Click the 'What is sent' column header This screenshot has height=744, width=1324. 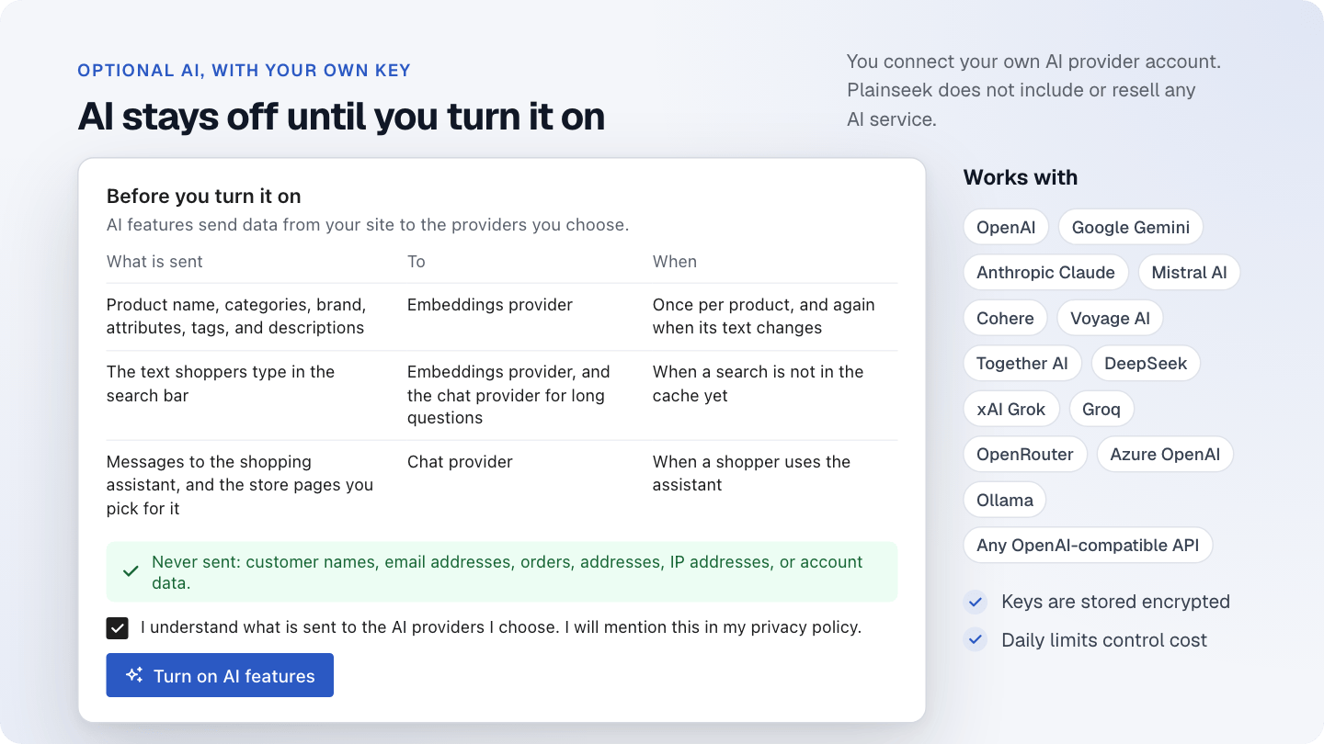(154, 262)
